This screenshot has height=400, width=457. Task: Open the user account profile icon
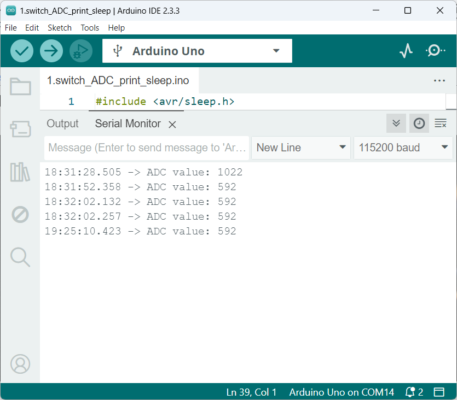coord(20,364)
